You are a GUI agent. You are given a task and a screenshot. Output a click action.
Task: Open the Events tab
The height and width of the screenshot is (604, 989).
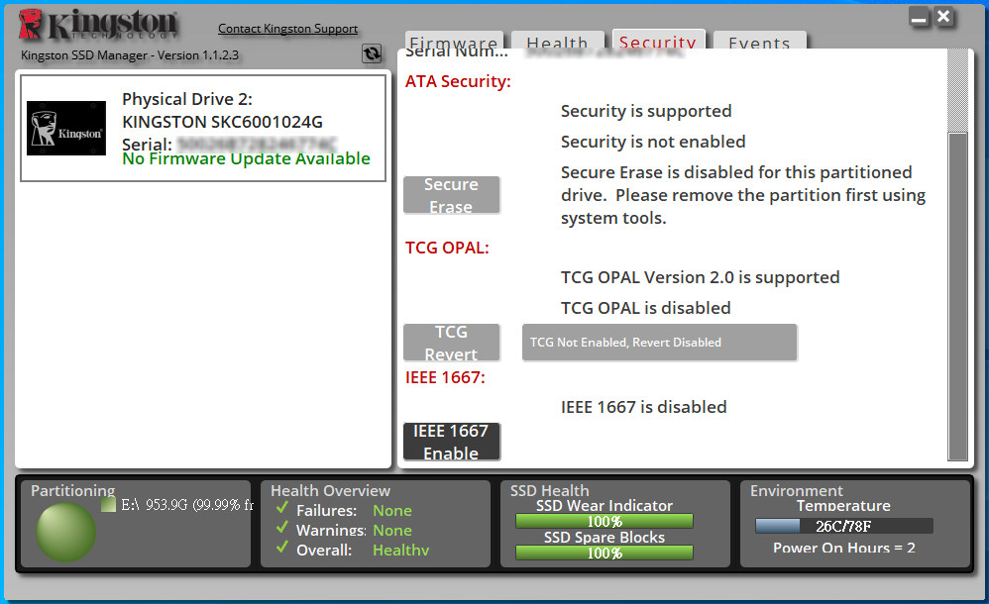pyautogui.click(x=759, y=40)
